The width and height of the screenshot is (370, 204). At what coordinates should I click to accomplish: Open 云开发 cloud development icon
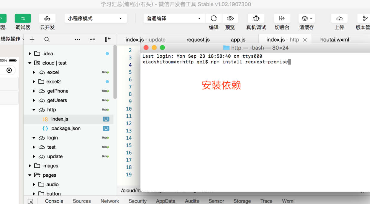[47, 18]
